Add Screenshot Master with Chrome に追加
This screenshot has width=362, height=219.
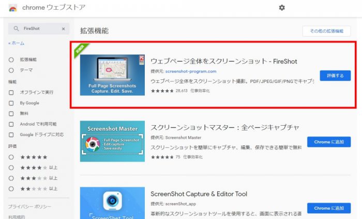point(329,142)
